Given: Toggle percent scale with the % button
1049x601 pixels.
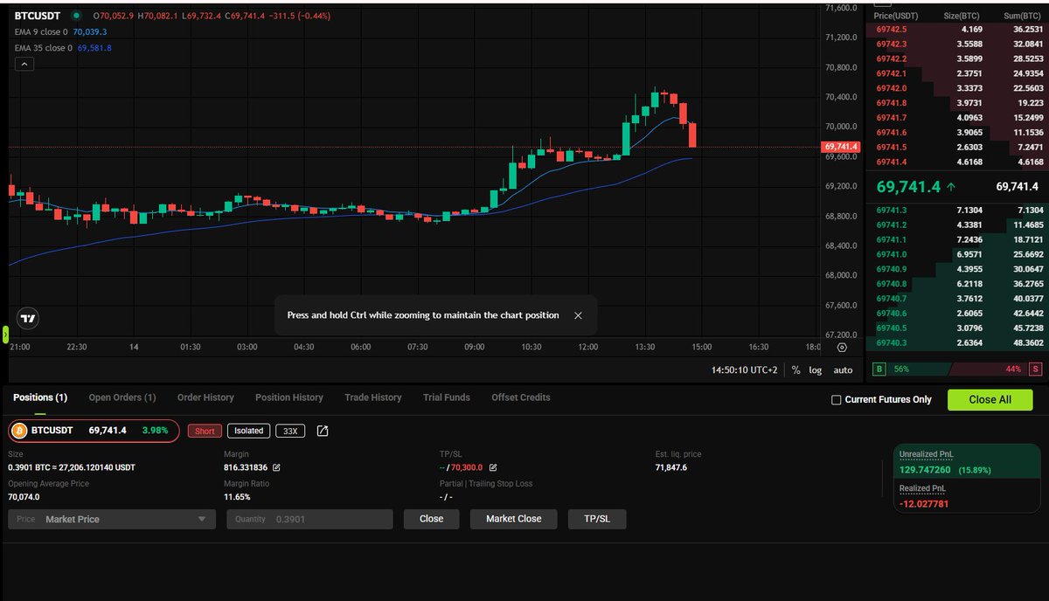Looking at the screenshot, I should point(796,370).
